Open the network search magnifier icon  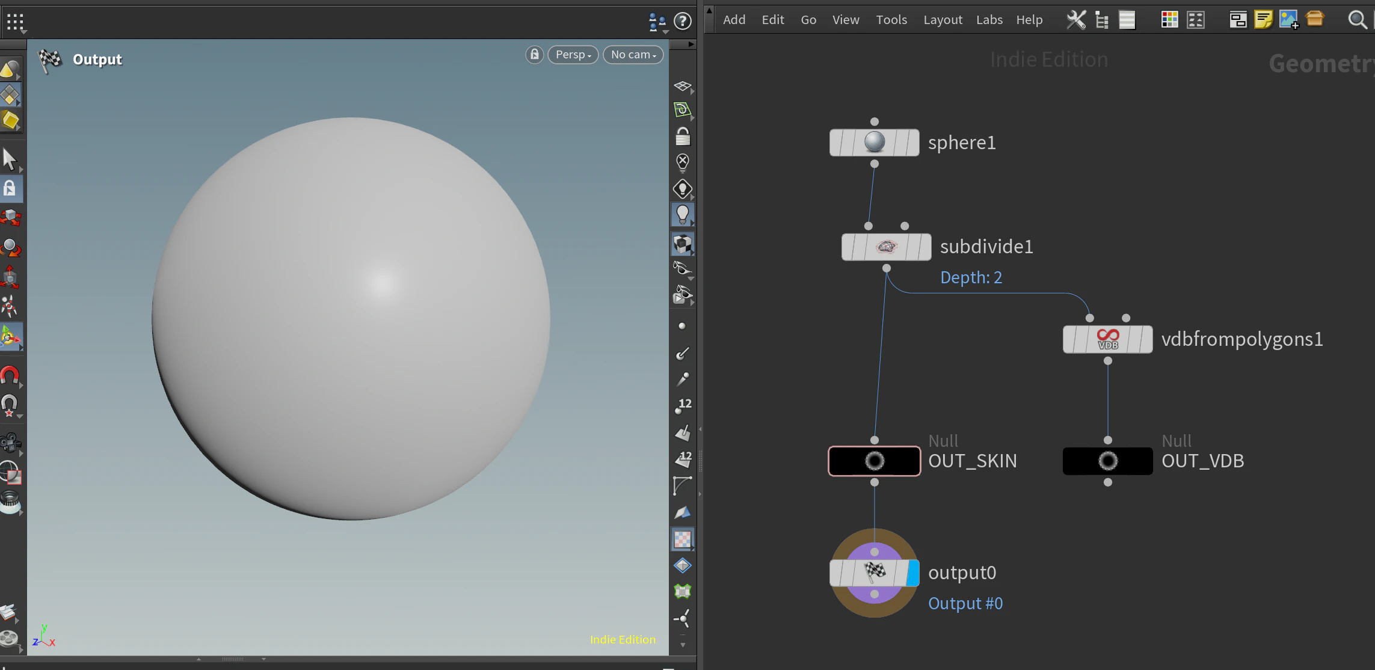click(1357, 20)
